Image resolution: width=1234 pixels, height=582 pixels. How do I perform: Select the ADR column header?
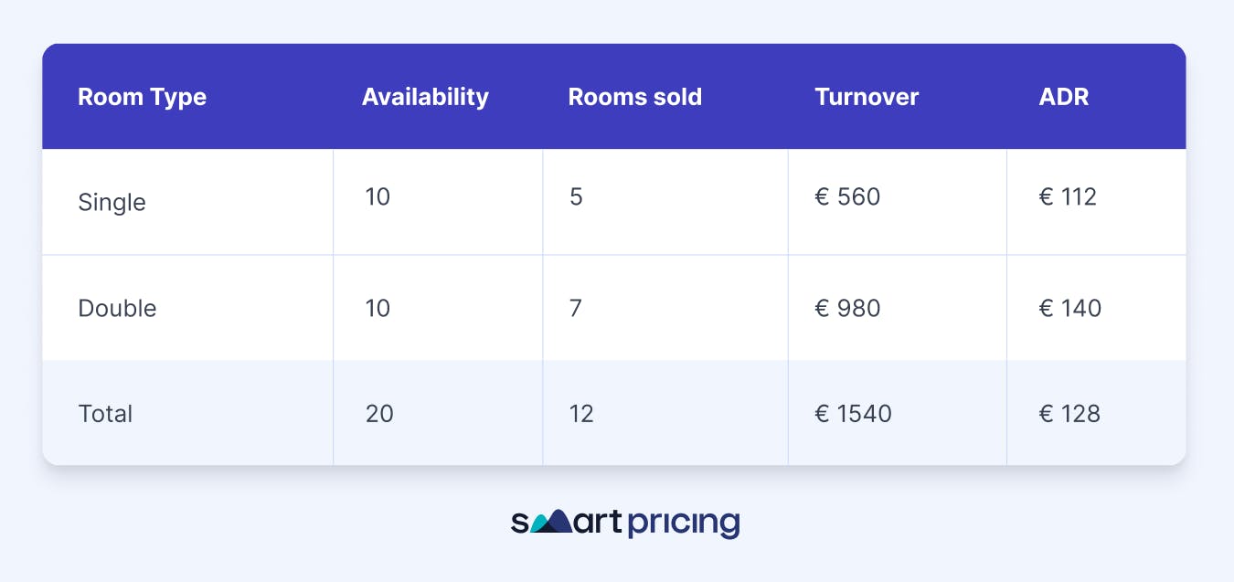(1064, 97)
